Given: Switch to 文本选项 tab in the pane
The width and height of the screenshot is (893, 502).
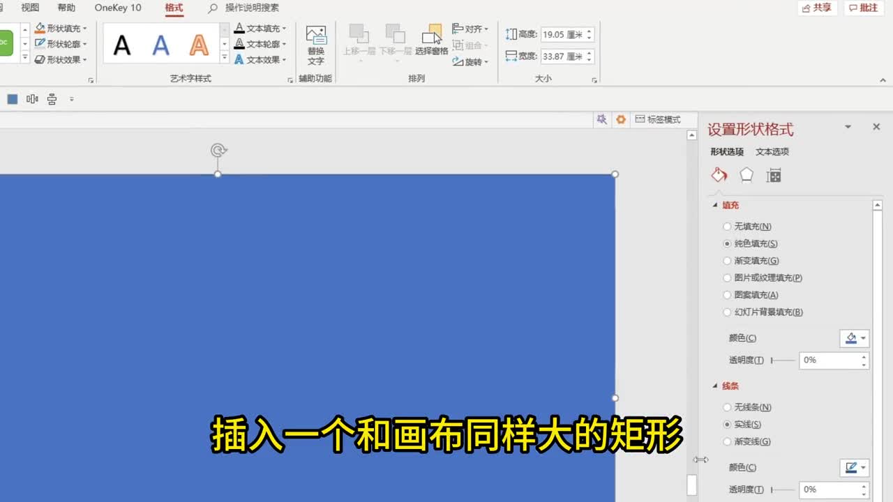Looking at the screenshot, I should tap(772, 152).
